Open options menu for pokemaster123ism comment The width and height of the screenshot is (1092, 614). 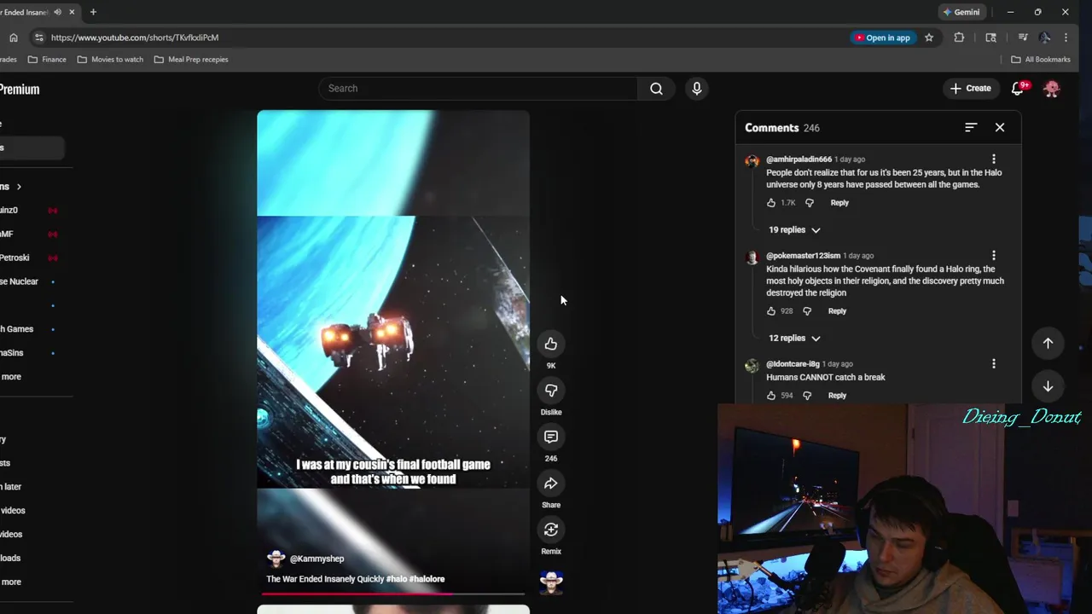coord(994,256)
